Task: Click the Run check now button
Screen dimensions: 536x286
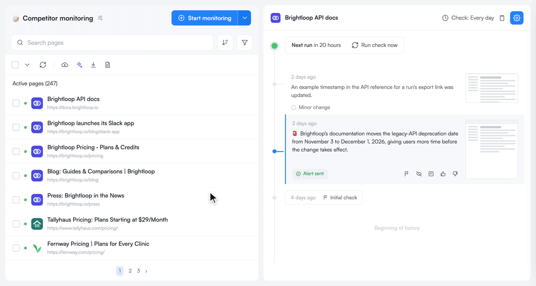Action: [x=375, y=45]
